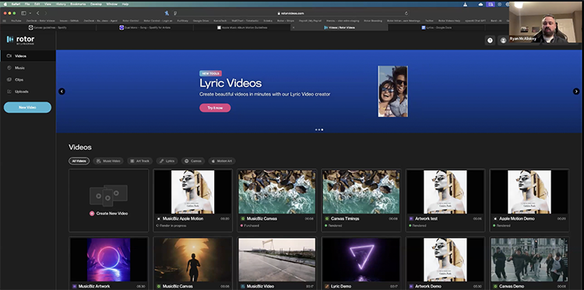Open MusicBiz Apple Motion thumbnail
584x290 pixels.
pyautogui.click(x=192, y=192)
